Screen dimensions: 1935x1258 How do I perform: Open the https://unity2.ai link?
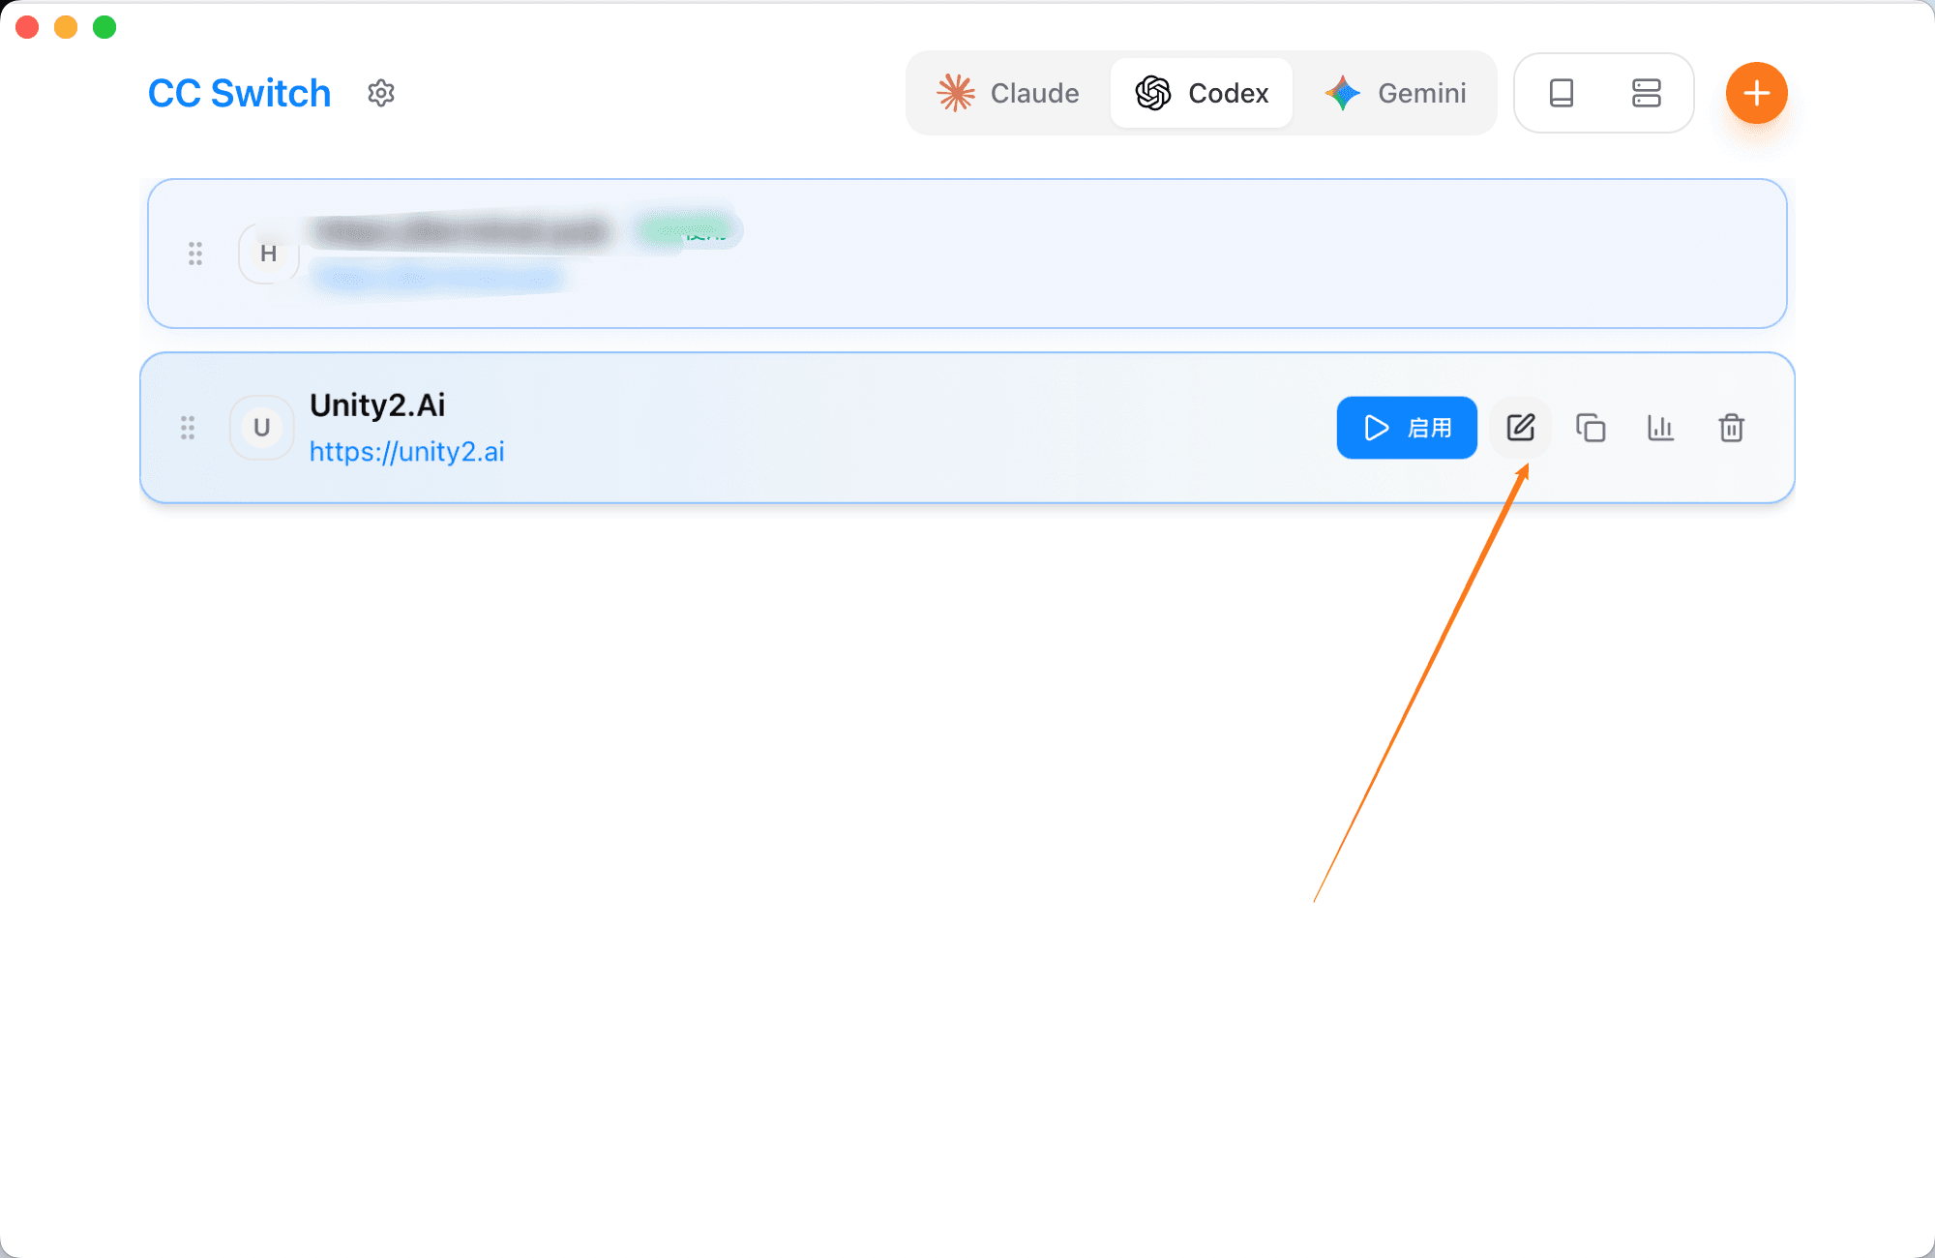[407, 452]
